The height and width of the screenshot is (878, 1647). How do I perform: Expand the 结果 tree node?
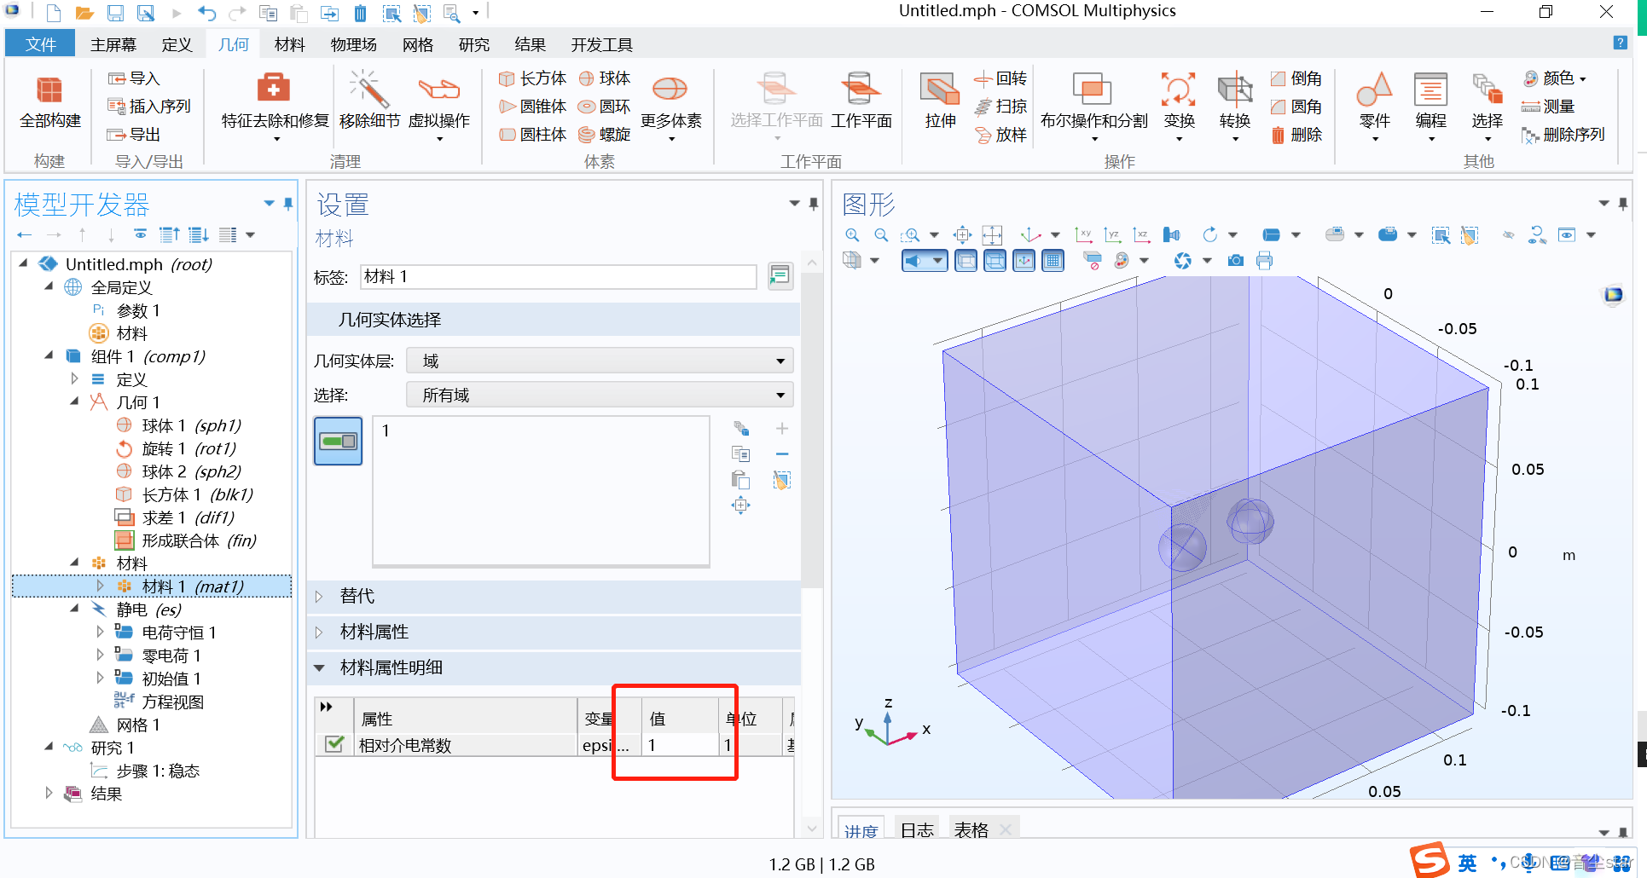pyautogui.click(x=49, y=793)
